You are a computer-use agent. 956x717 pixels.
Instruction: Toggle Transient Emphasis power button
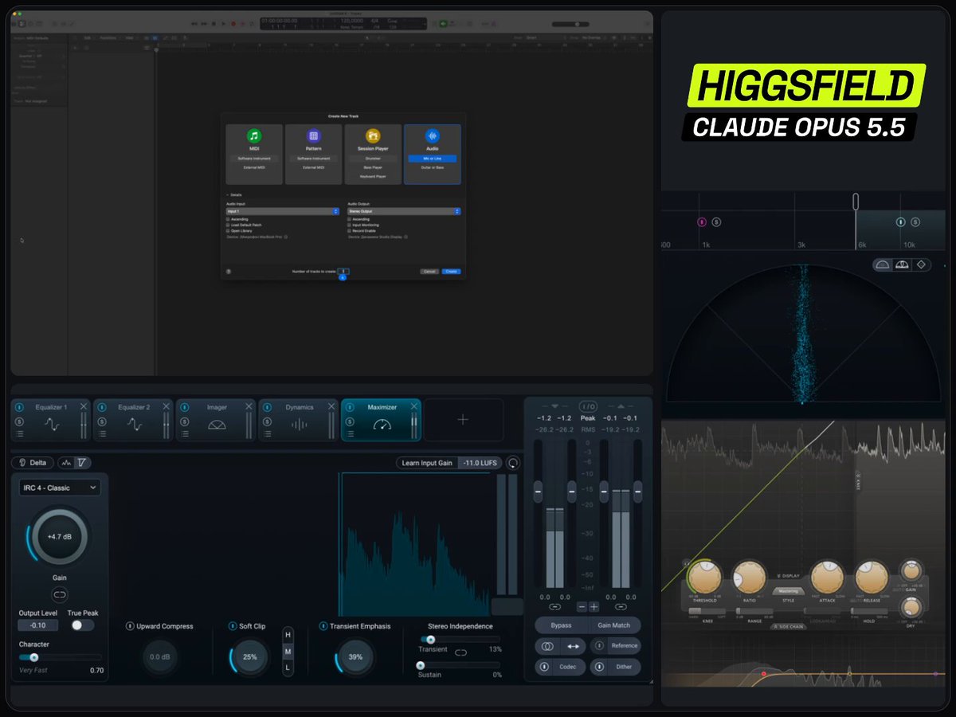pos(323,626)
